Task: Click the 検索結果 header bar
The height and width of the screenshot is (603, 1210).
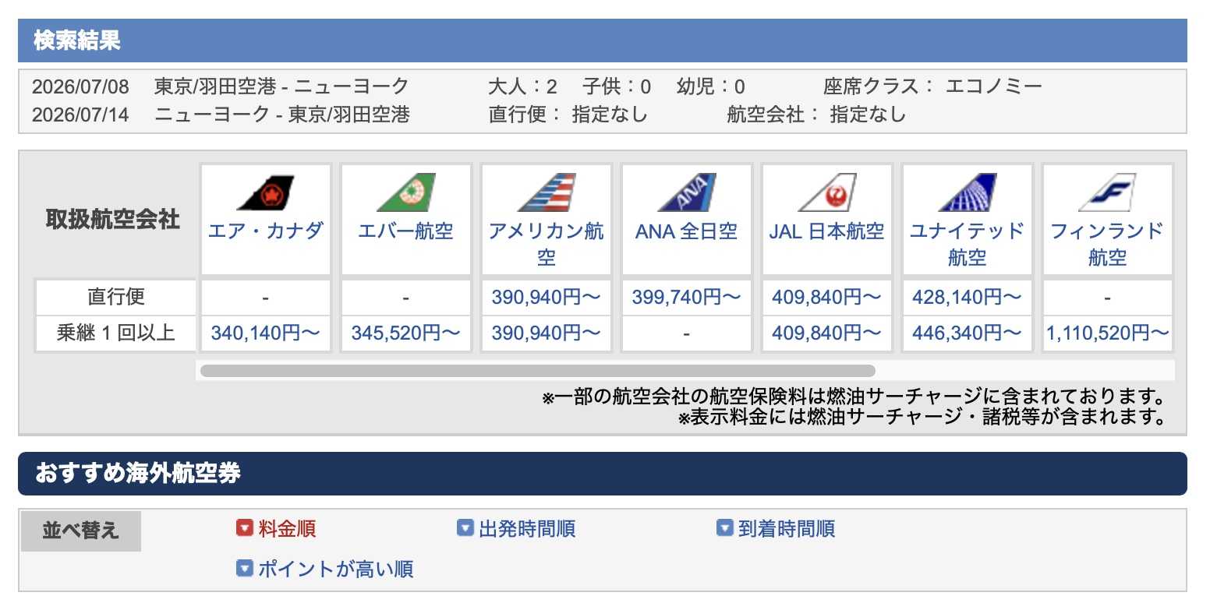Action: 603,41
